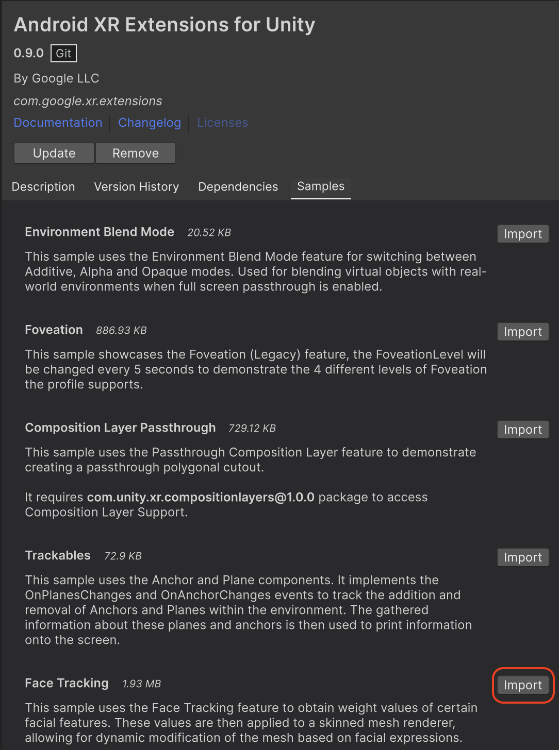This screenshot has width=559, height=750.
Task: Switch to the Description tab
Action: coord(43,186)
